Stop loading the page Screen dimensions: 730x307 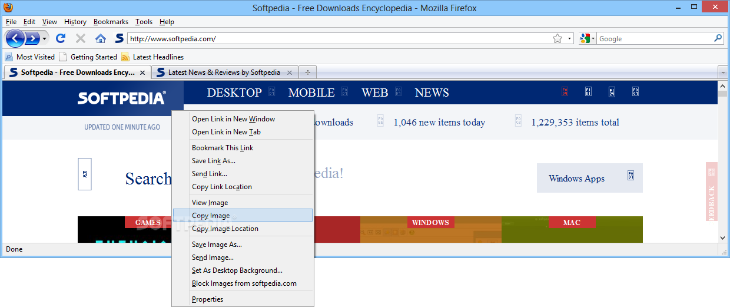[x=81, y=38]
